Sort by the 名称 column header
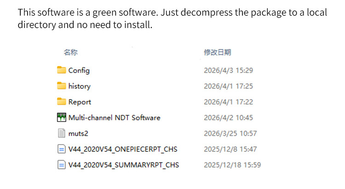Viewport: 345px width, 189px height. pyautogui.click(x=70, y=53)
